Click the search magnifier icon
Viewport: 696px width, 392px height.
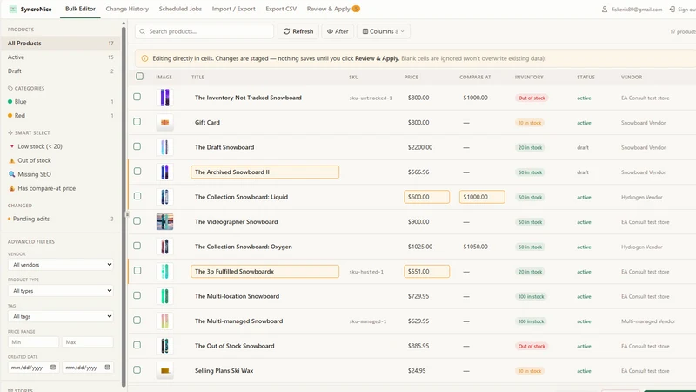(x=143, y=31)
